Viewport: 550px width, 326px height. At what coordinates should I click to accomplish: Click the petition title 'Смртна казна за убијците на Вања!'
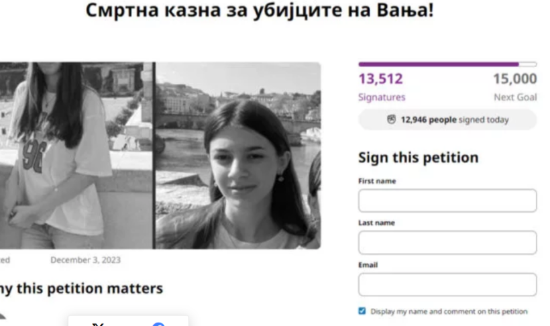260,10
